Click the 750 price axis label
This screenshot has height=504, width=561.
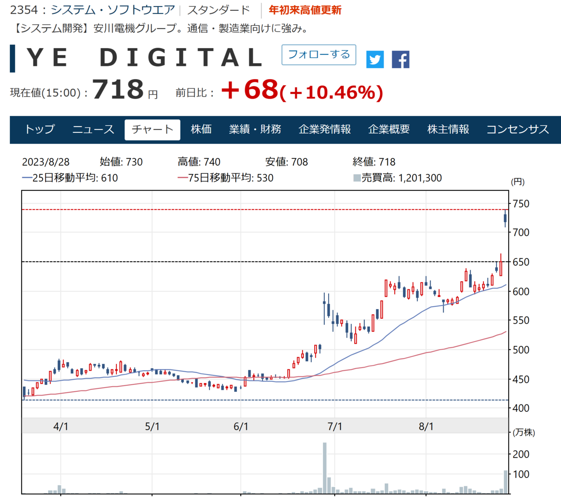(x=521, y=204)
